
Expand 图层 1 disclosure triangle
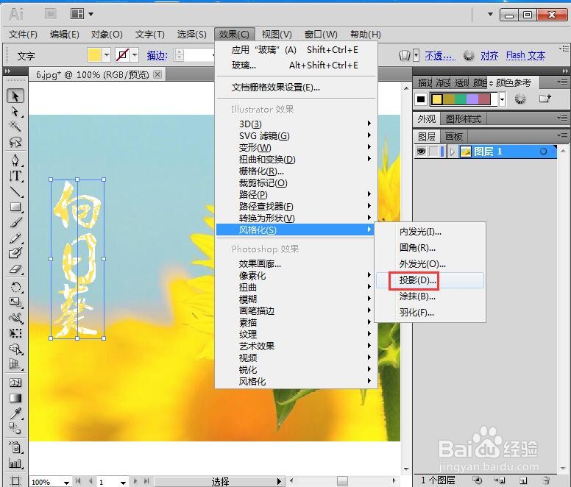[x=453, y=152]
